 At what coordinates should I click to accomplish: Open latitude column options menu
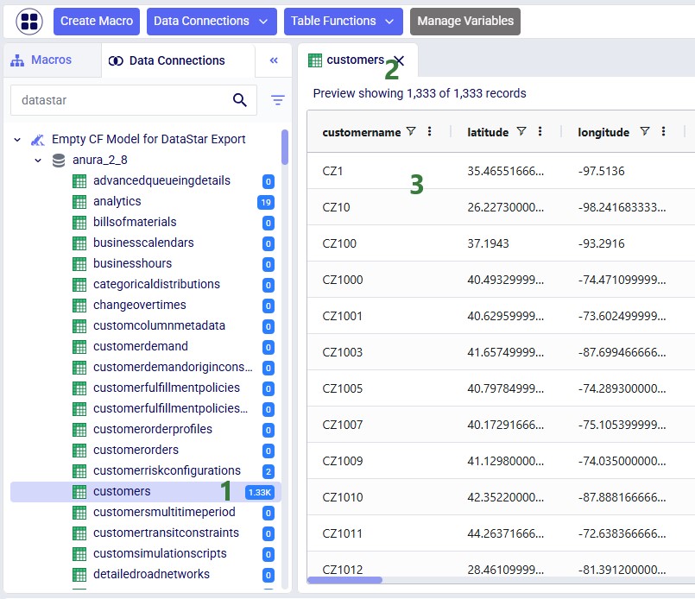click(x=540, y=131)
